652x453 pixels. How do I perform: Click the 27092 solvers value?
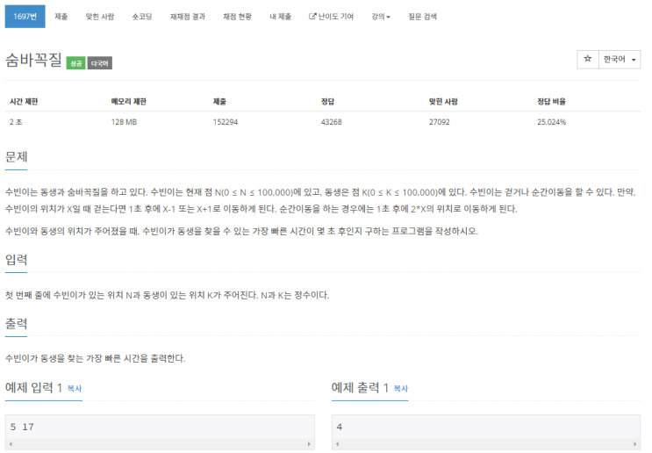click(x=440, y=122)
